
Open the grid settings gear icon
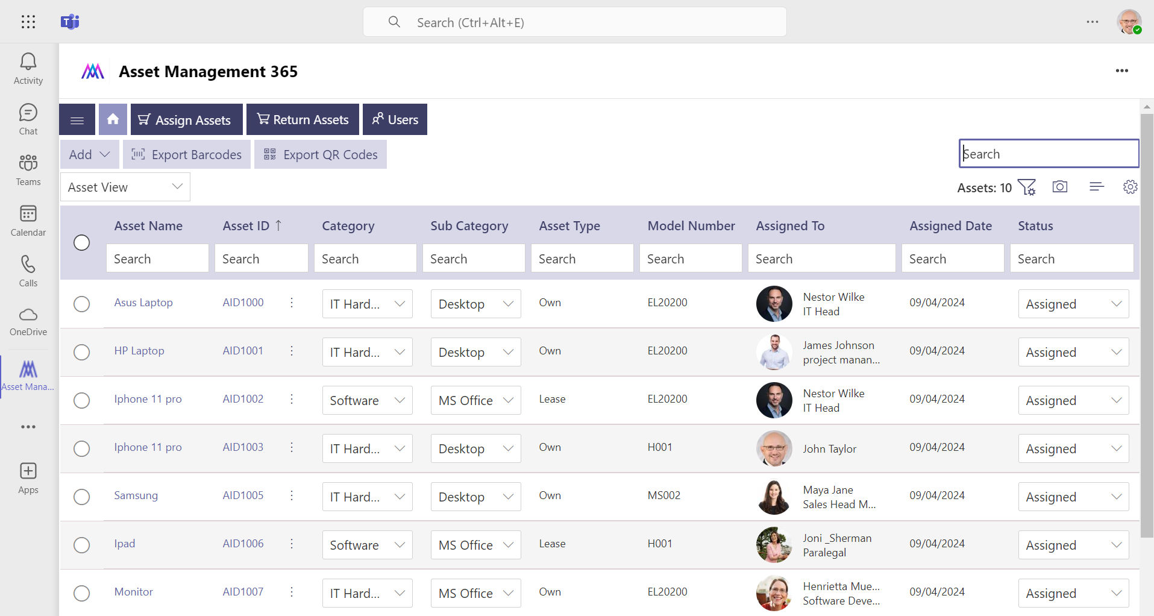(x=1130, y=187)
